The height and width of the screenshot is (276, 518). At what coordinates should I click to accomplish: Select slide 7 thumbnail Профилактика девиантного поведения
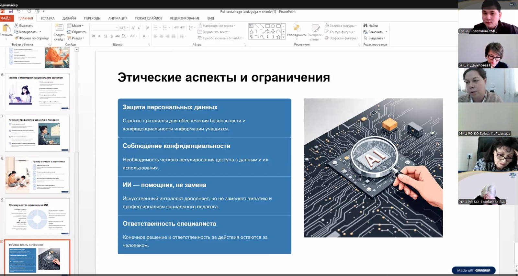[x=37, y=133]
